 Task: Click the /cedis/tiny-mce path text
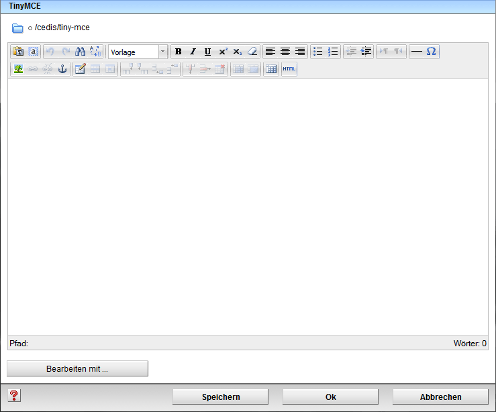tap(62, 28)
